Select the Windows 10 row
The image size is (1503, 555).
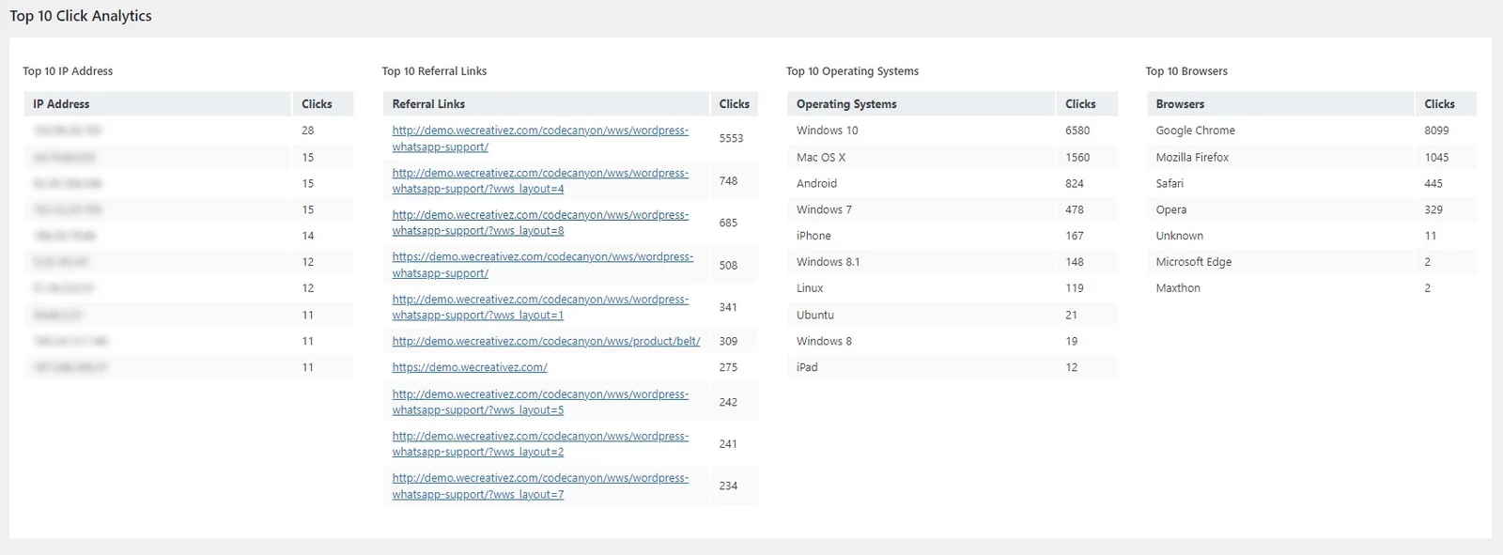click(x=828, y=131)
